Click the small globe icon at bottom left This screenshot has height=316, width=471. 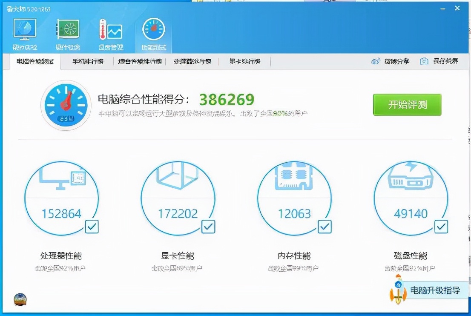tap(19, 299)
